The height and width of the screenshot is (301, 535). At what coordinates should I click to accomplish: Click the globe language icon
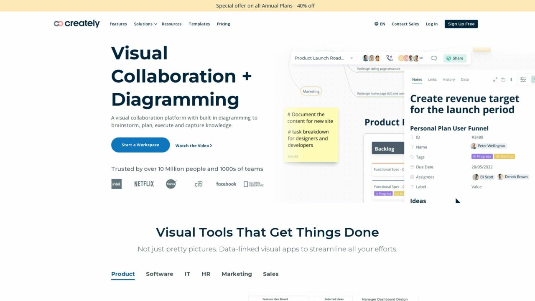pos(376,24)
